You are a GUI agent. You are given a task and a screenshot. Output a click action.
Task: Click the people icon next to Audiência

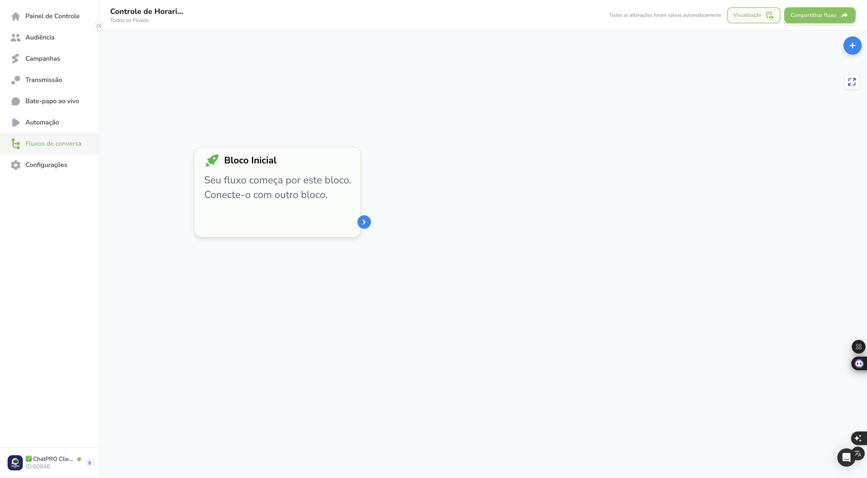[x=15, y=38]
